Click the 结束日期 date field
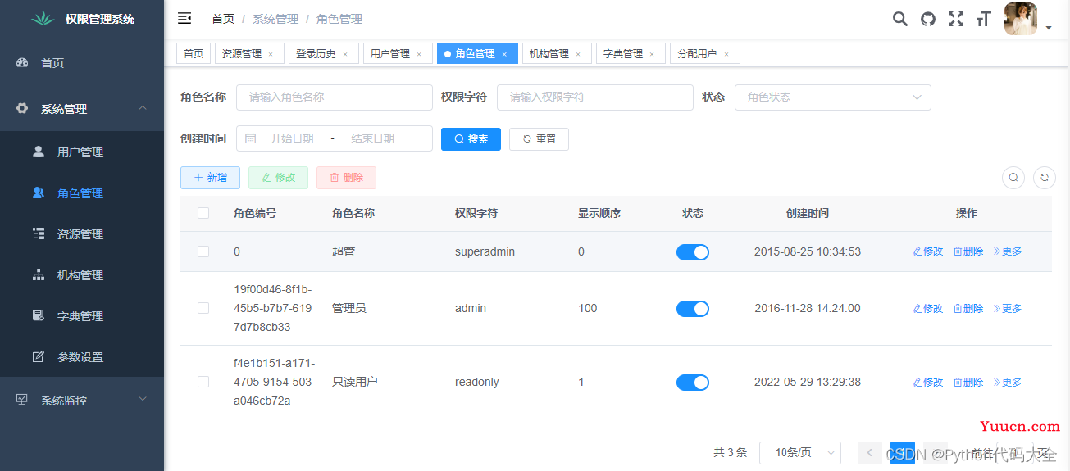 (373, 138)
